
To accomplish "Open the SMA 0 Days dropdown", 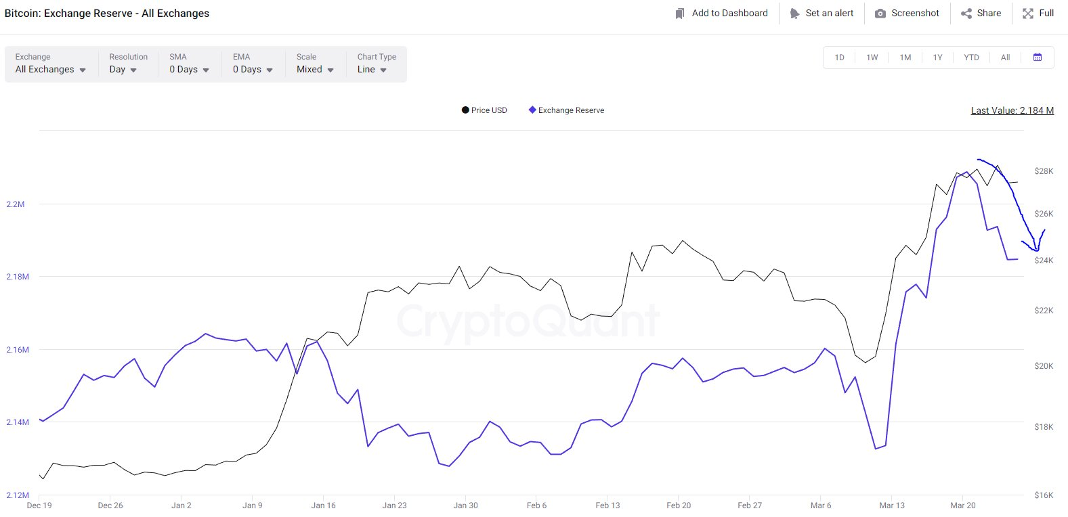I will (x=189, y=69).
